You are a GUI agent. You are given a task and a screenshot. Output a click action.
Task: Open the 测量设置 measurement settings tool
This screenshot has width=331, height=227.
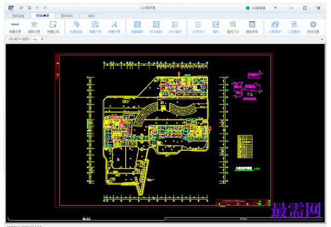point(15,27)
